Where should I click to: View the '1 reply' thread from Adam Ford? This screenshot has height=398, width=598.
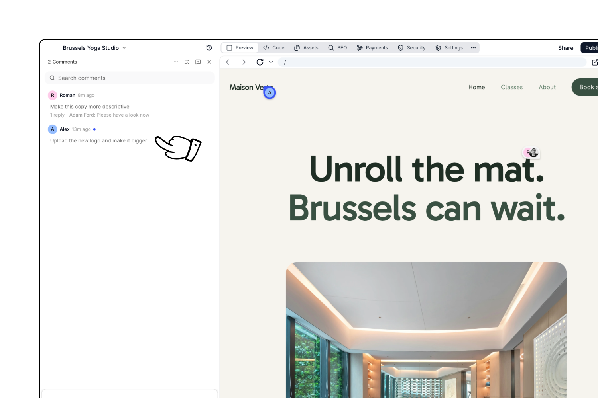click(x=100, y=115)
